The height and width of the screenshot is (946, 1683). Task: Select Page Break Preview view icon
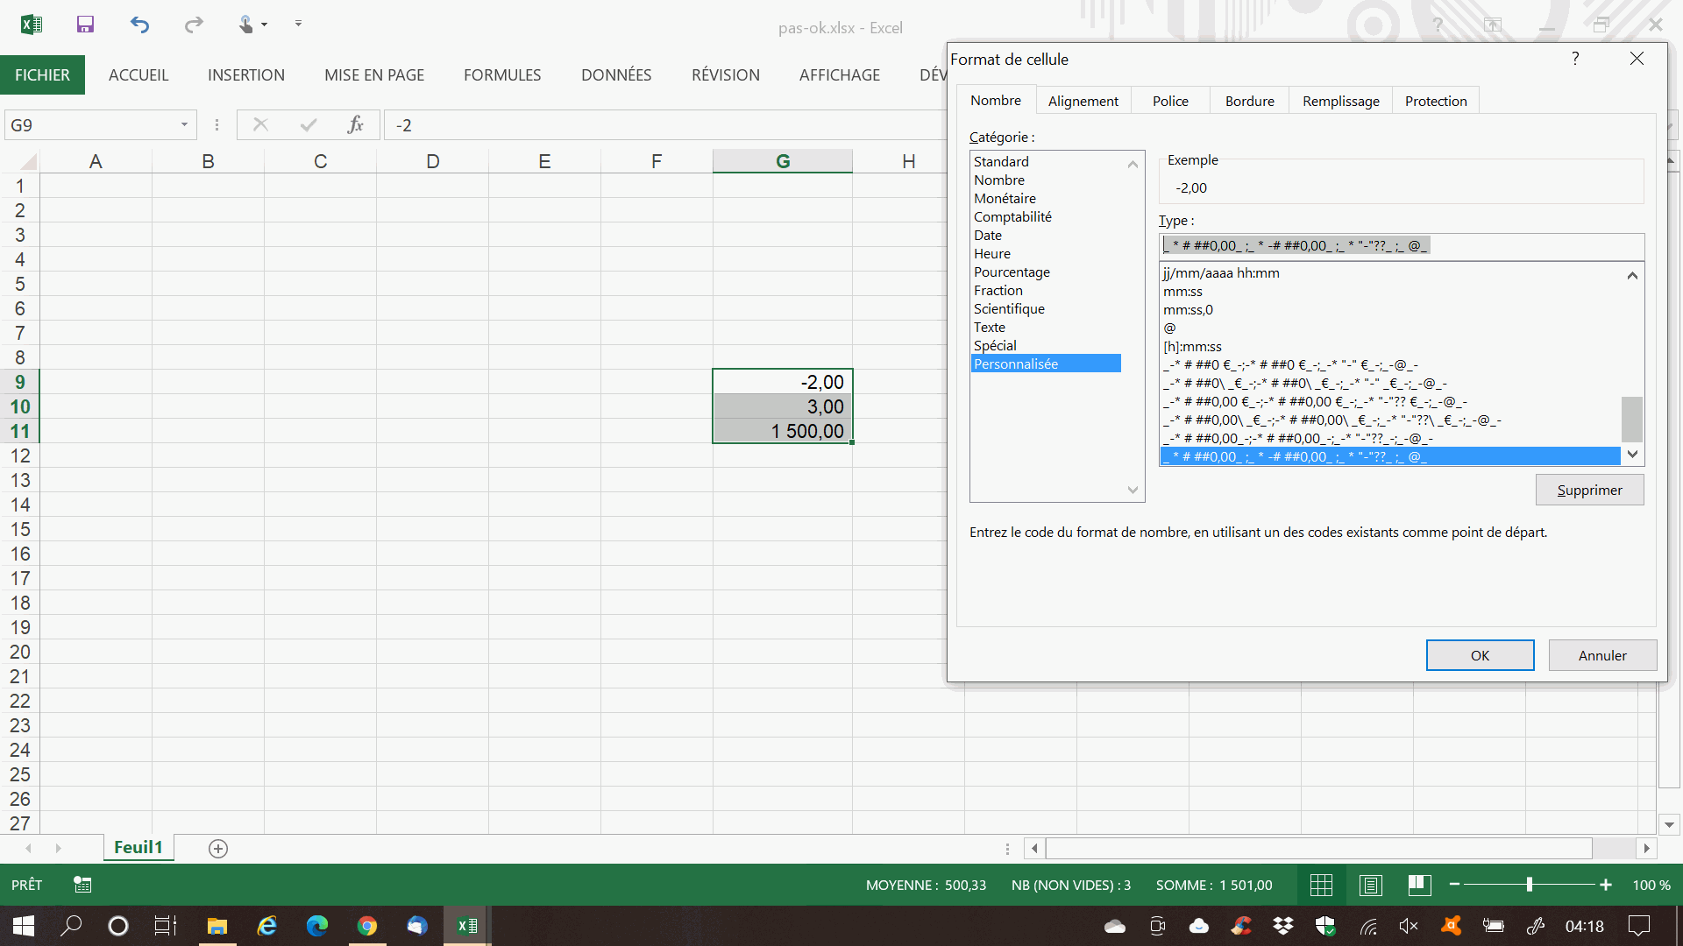tap(1419, 885)
